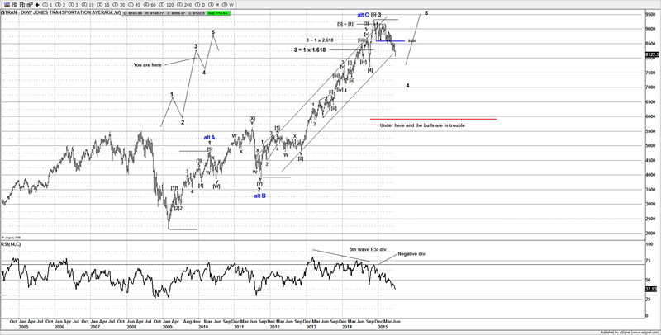Click the '5th wave RSI div' label
Viewport: 661px width, 335px height.
point(368,249)
